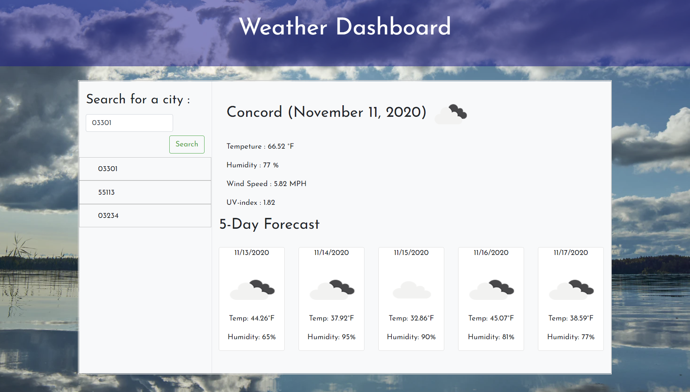
Task: Select the 11/13/2020 forecast card date
Action: click(252, 253)
